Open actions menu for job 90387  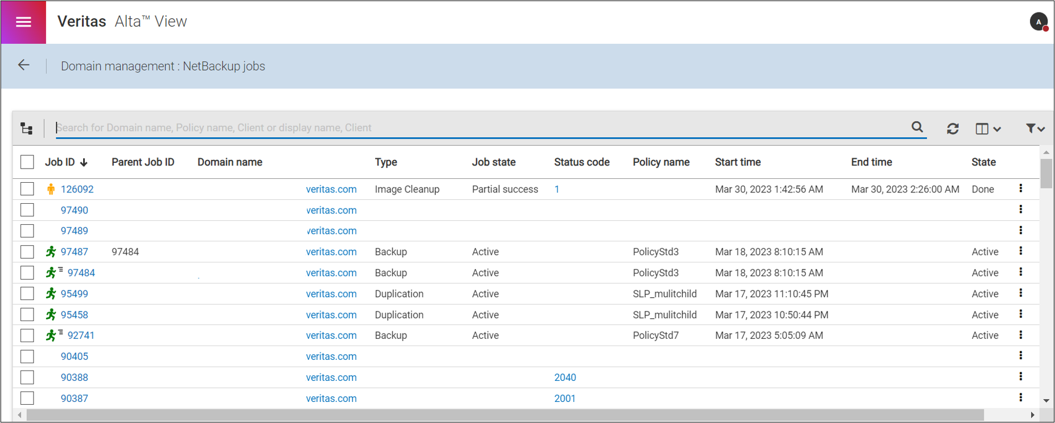tap(1021, 397)
